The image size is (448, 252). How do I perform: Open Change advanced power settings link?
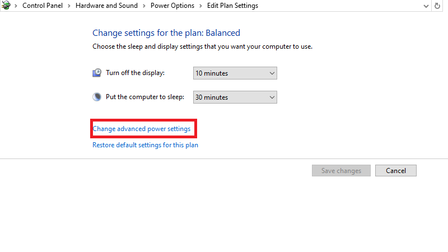click(x=141, y=129)
